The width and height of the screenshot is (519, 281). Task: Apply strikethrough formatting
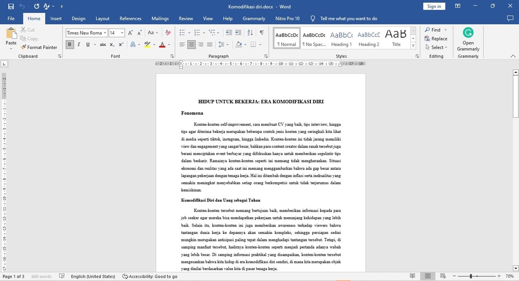click(x=103, y=44)
